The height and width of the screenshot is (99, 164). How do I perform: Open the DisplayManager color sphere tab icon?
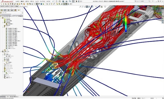pyautogui.click(x=15, y=10)
